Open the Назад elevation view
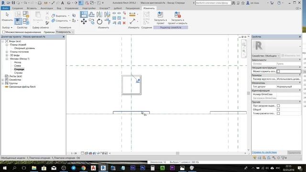The height and width of the screenshot is (172, 306). [x=18, y=62]
